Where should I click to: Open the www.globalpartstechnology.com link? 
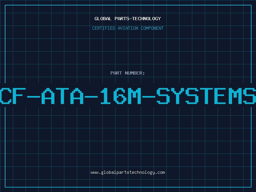(x=128, y=172)
